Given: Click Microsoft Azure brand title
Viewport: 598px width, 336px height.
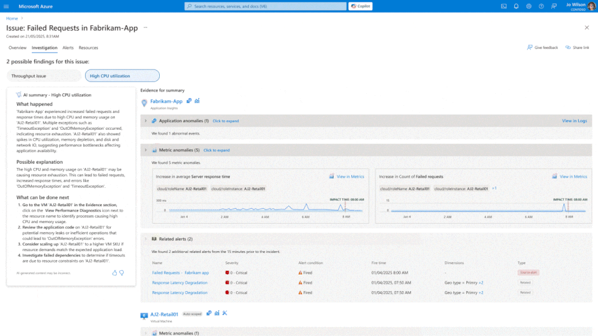Looking at the screenshot, I should coord(35,6).
